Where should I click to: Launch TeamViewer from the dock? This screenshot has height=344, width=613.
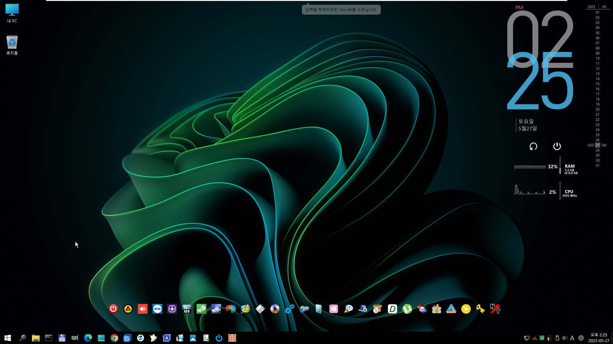point(157,309)
